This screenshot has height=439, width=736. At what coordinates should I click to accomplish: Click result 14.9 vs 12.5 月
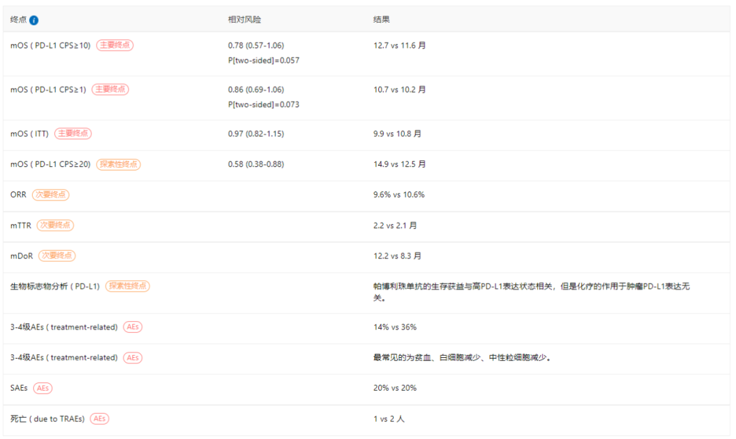tap(399, 164)
